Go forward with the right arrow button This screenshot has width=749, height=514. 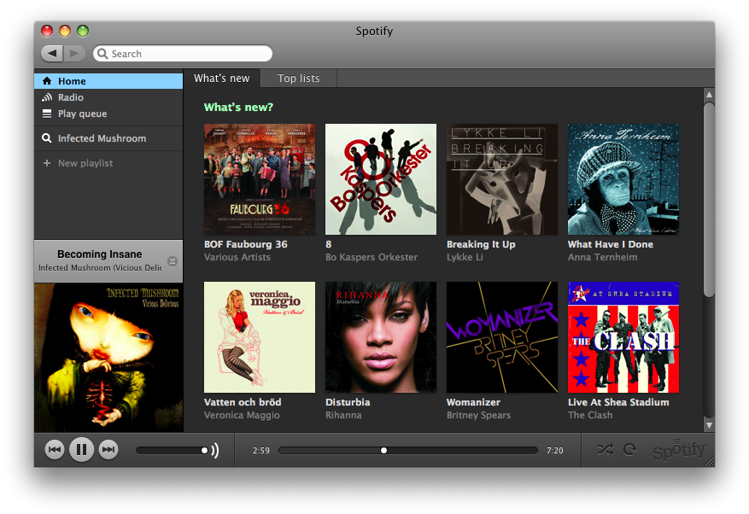click(x=74, y=54)
